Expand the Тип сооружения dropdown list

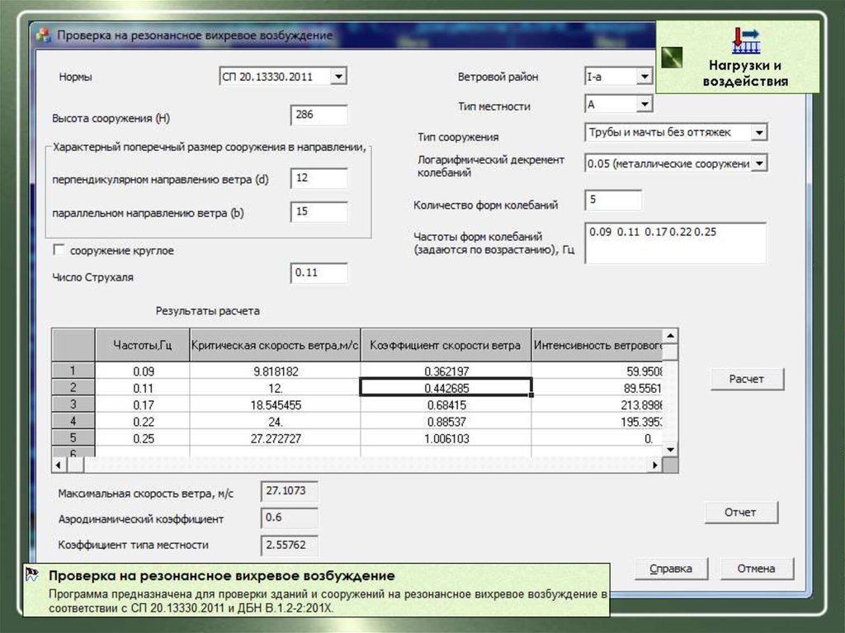click(x=759, y=132)
